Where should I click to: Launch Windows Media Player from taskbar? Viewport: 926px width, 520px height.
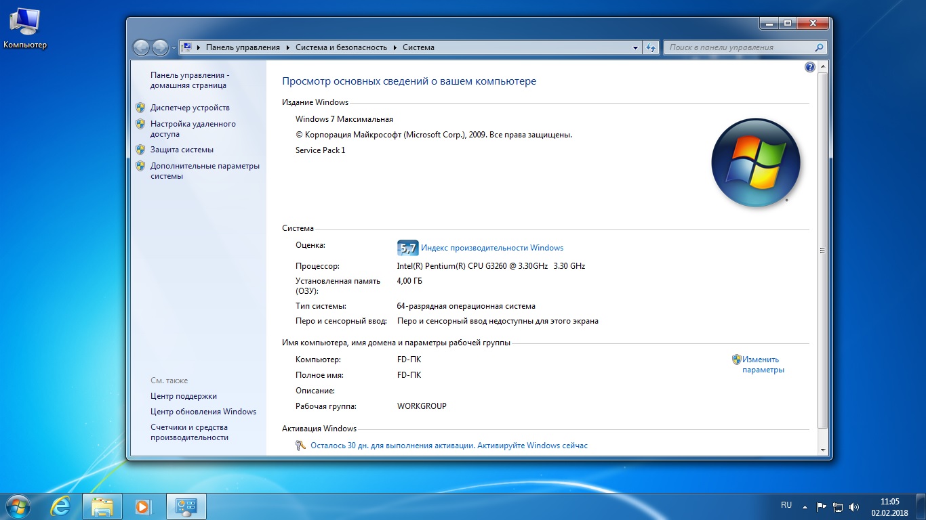[x=142, y=506]
